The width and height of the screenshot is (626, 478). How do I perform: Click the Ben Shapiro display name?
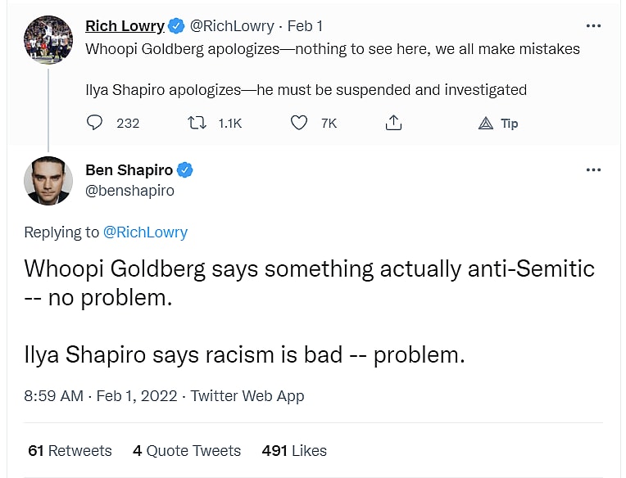point(129,170)
